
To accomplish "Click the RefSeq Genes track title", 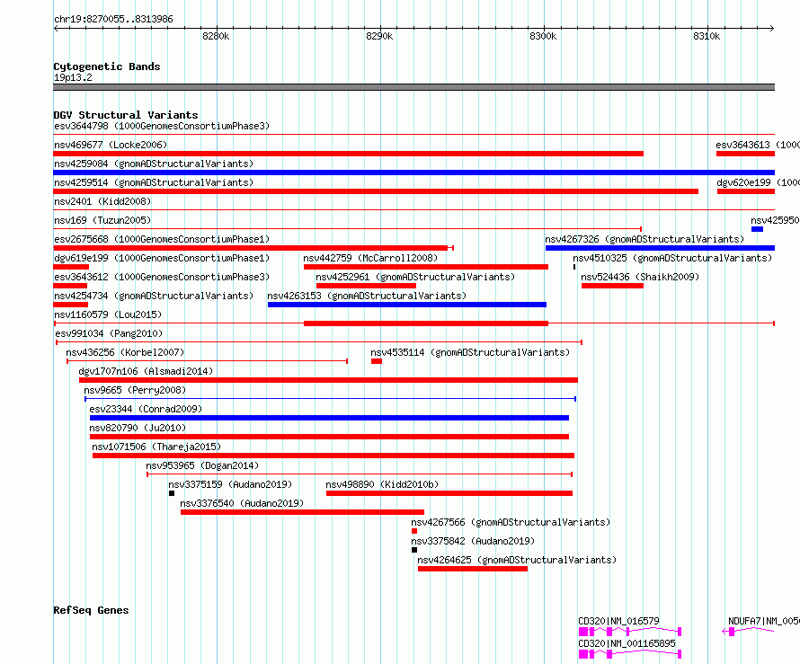I will (x=91, y=610).
